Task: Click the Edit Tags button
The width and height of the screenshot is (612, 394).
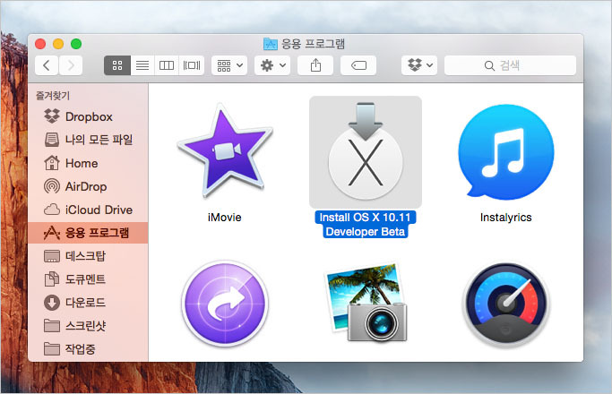Action: tap(358, 65)
